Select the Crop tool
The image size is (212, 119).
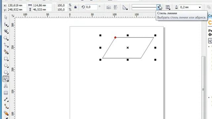click(6, 31)
